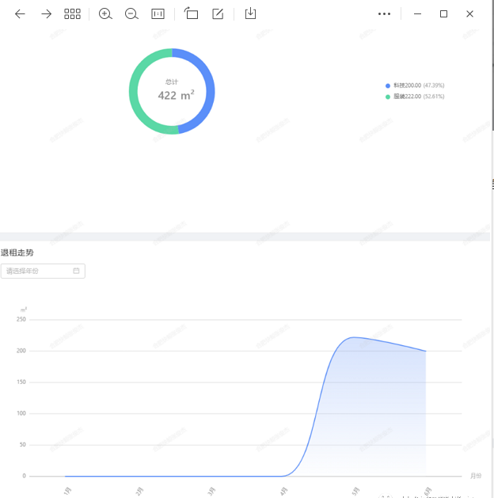This screenshot has width=494, height=498.
Task: Toggle the 科技200.00 legend entry
Action: 414,85
